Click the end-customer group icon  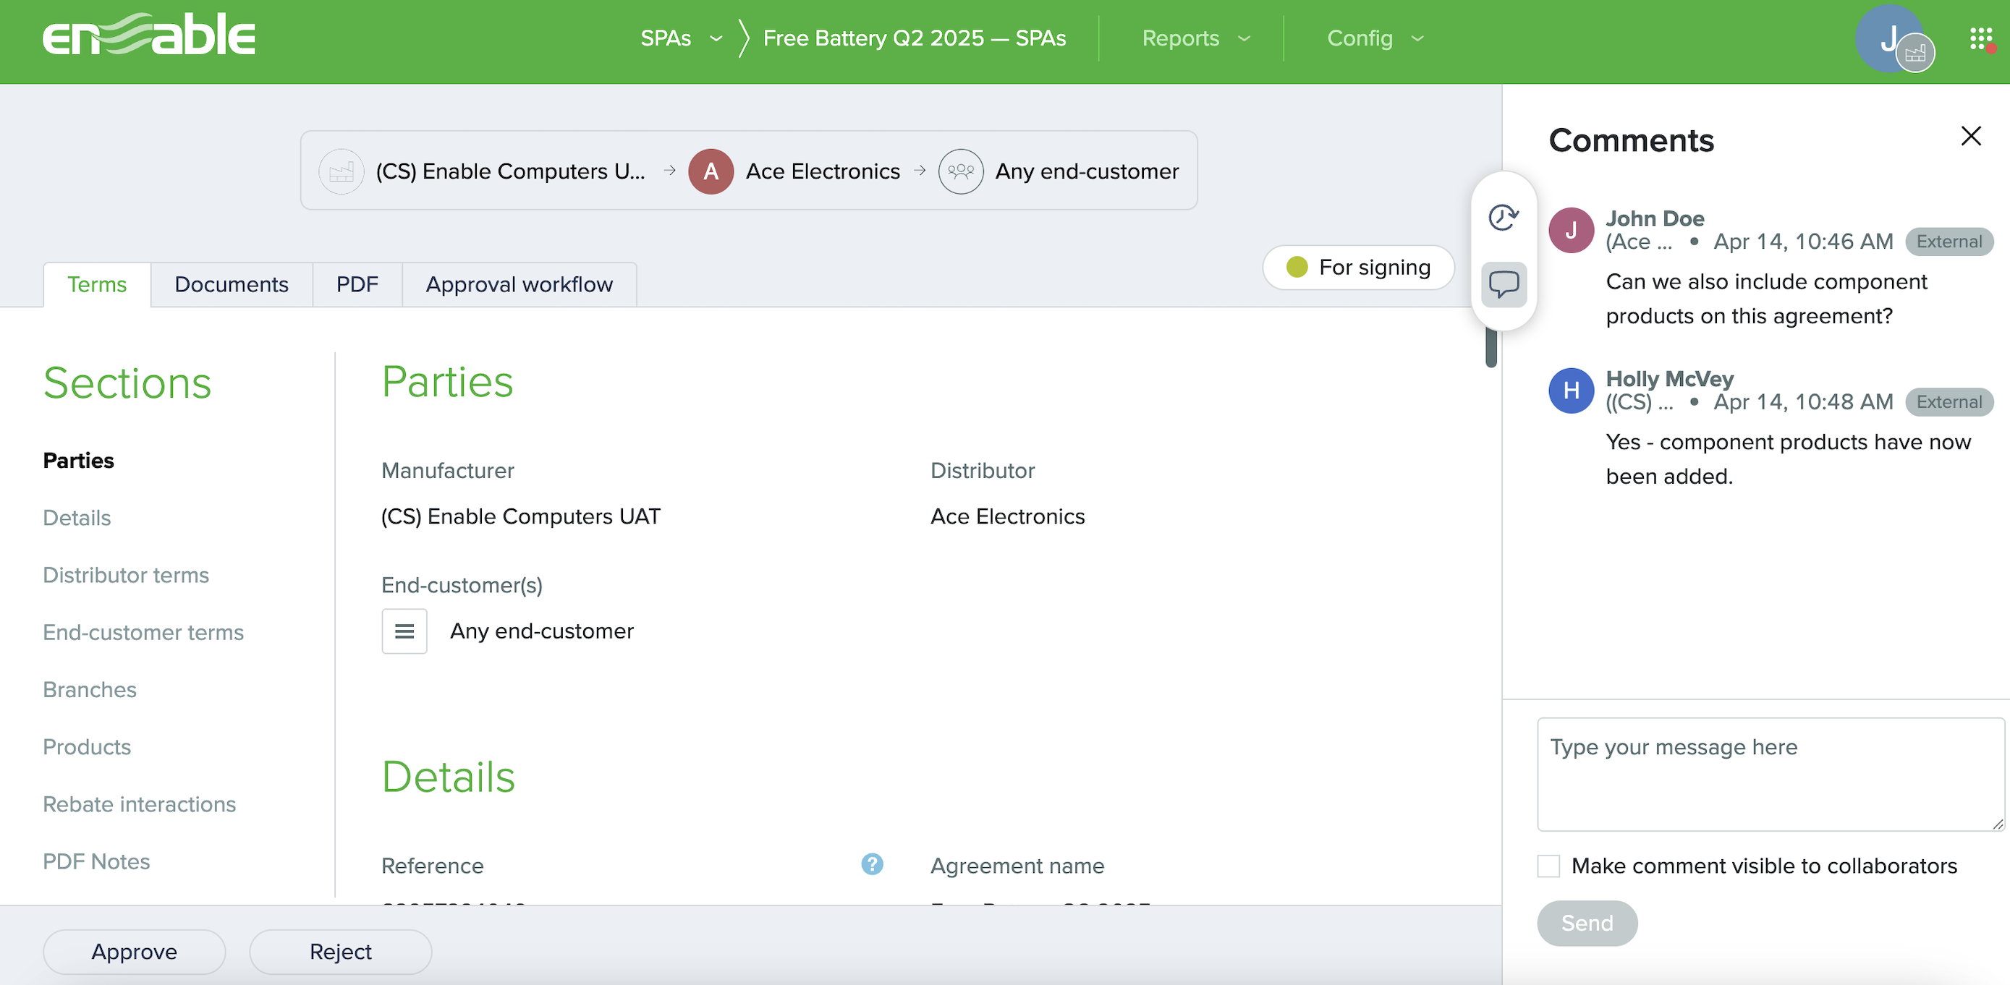click(x=961, y=171)
